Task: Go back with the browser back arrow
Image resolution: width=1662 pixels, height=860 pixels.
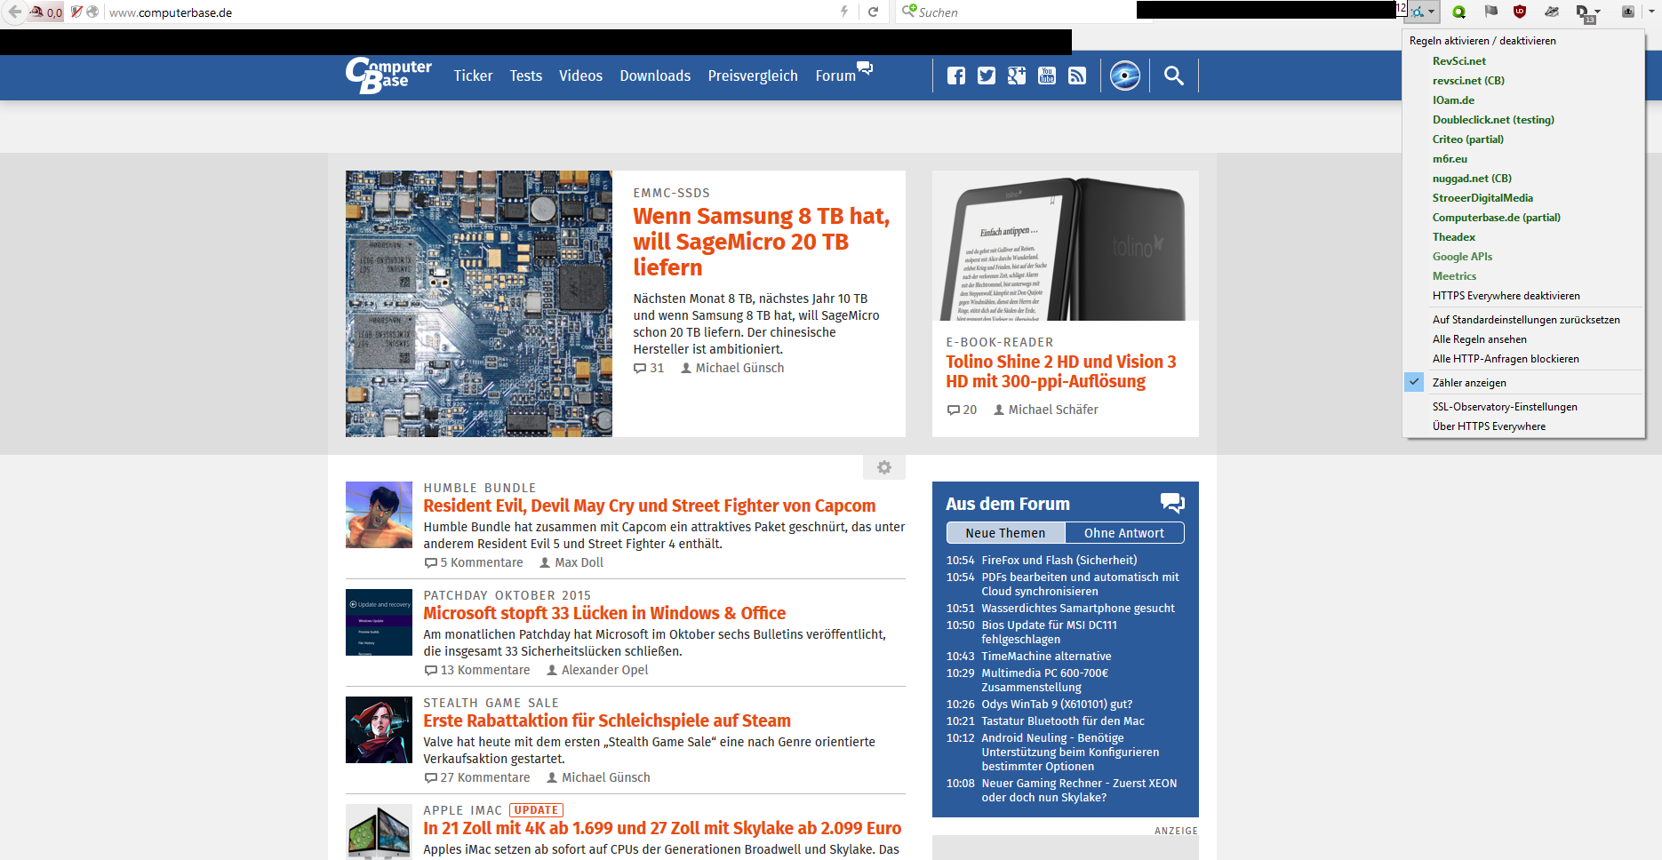Action: tap(14, 12)
